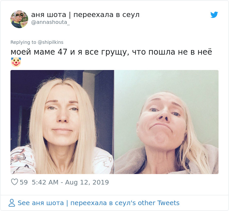
Task: Click the 59 likes count
Action: pyautogui.click(x=24, y=182)
